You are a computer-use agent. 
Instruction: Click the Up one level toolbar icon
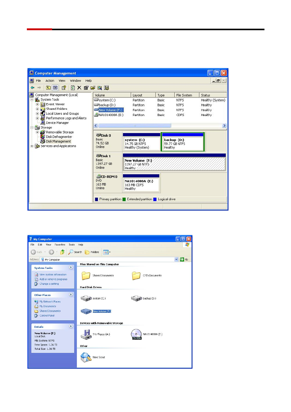(48, 88)
